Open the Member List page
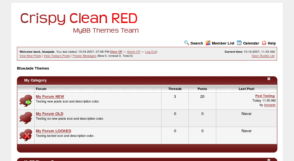This screenshot has width=294, height=161. (223, 43)
